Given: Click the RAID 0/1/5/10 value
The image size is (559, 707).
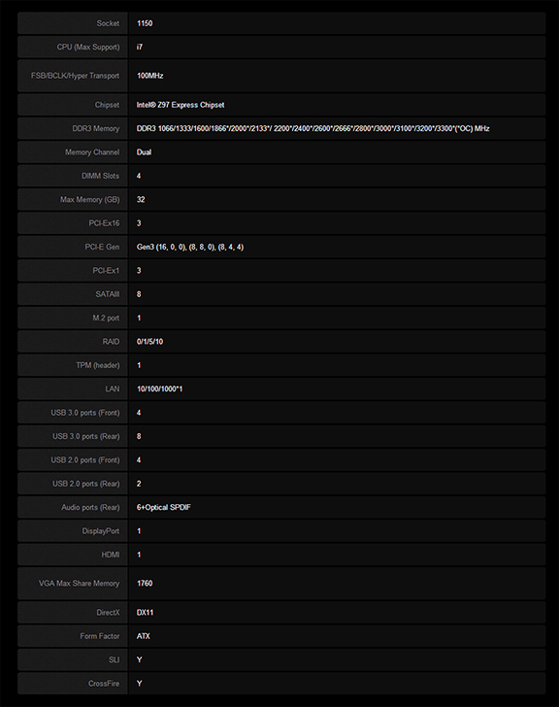Looking at the screenshot, I should (150, 341).
